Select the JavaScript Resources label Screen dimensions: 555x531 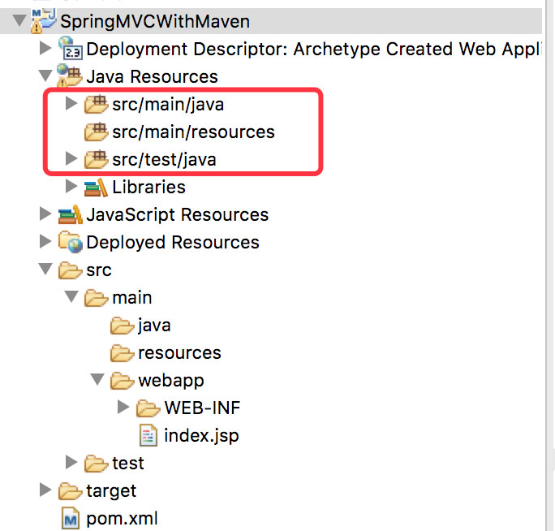[x=178, y=215]
